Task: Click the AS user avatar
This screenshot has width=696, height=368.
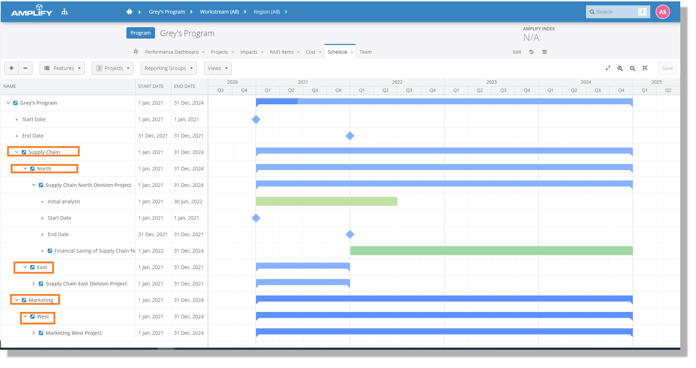Action: click(662, 12)
